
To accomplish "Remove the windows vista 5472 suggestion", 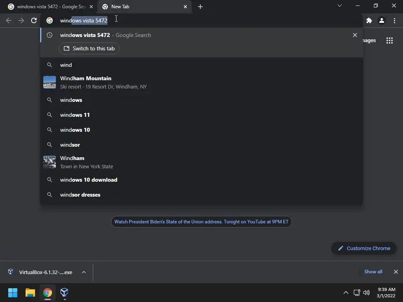I will [x=355, y=35].
